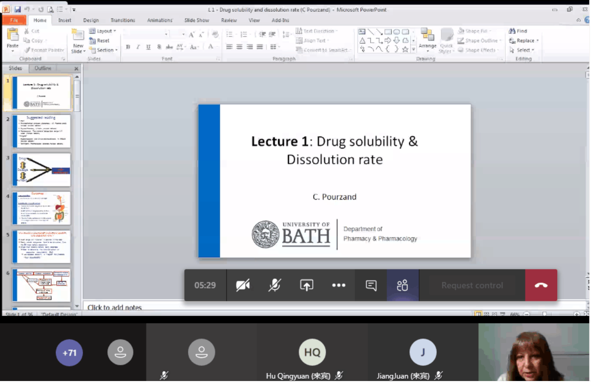Toggle bold formatting in Font group
The width and height of the screenshot is (591, 384).
(x=128, y=47)
